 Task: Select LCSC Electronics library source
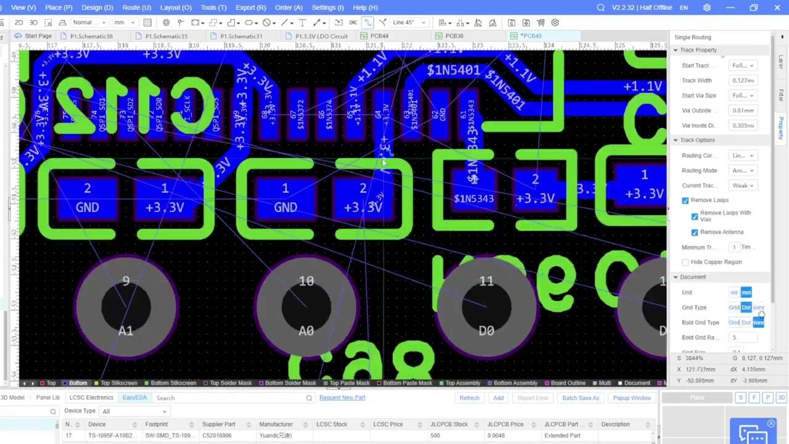[x=91, y=398]
